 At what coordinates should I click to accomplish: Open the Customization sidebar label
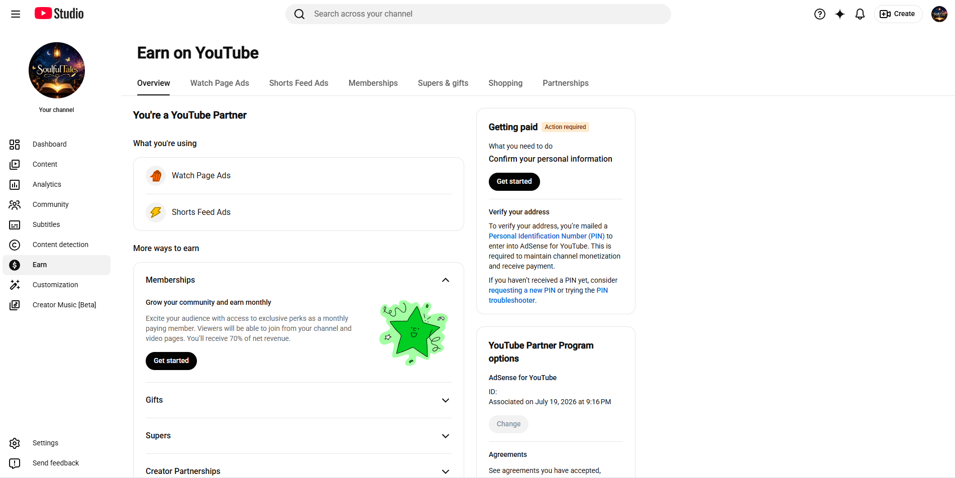click(x=55, y=285)
